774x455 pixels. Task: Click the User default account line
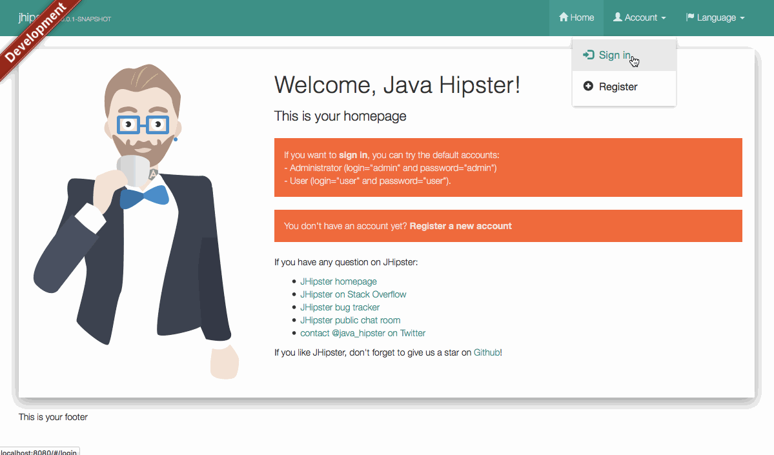tap(367, 181)
